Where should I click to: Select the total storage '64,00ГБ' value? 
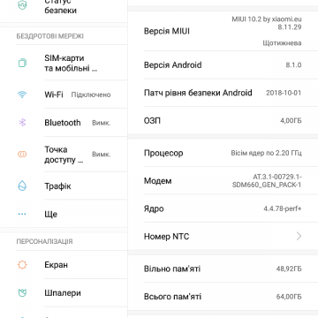click(x=289, y=297)
